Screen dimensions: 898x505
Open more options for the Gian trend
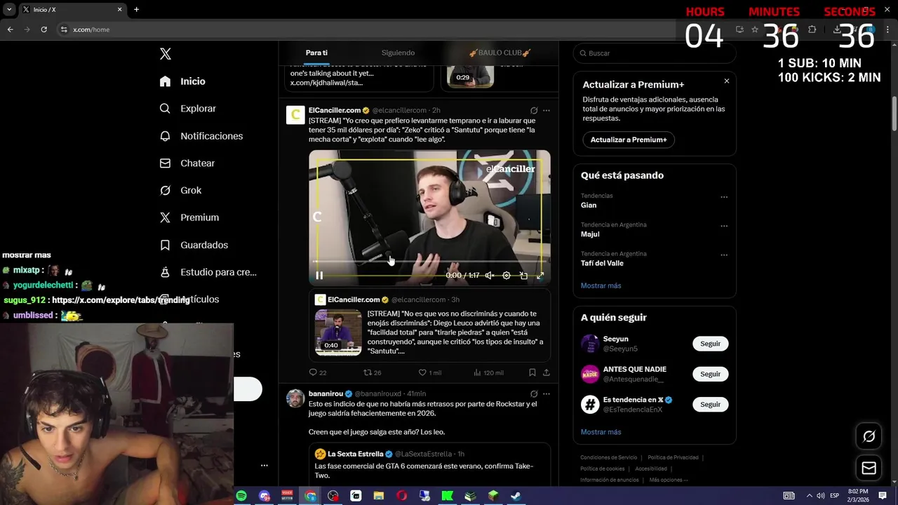coord(724,197)
